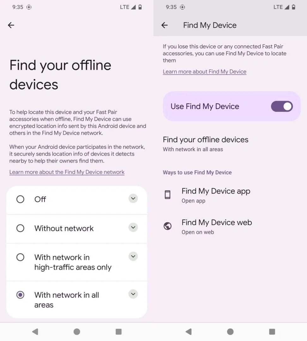Go back from the offline devices screen

coord(11,25)
